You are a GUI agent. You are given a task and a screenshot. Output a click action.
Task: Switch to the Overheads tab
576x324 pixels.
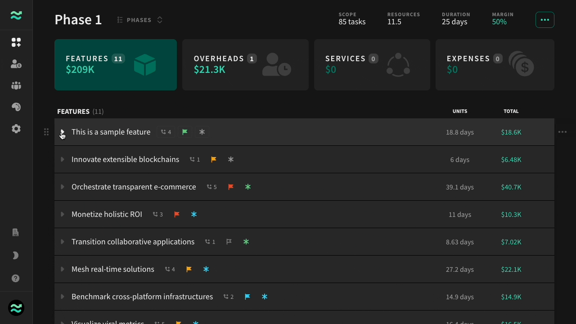pos(245,65)
